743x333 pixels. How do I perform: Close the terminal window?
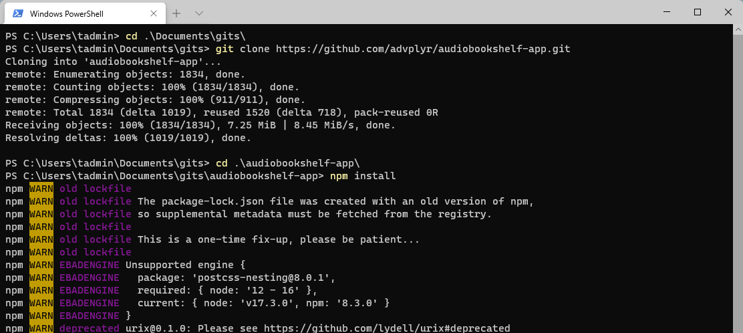tap(728, 12)
